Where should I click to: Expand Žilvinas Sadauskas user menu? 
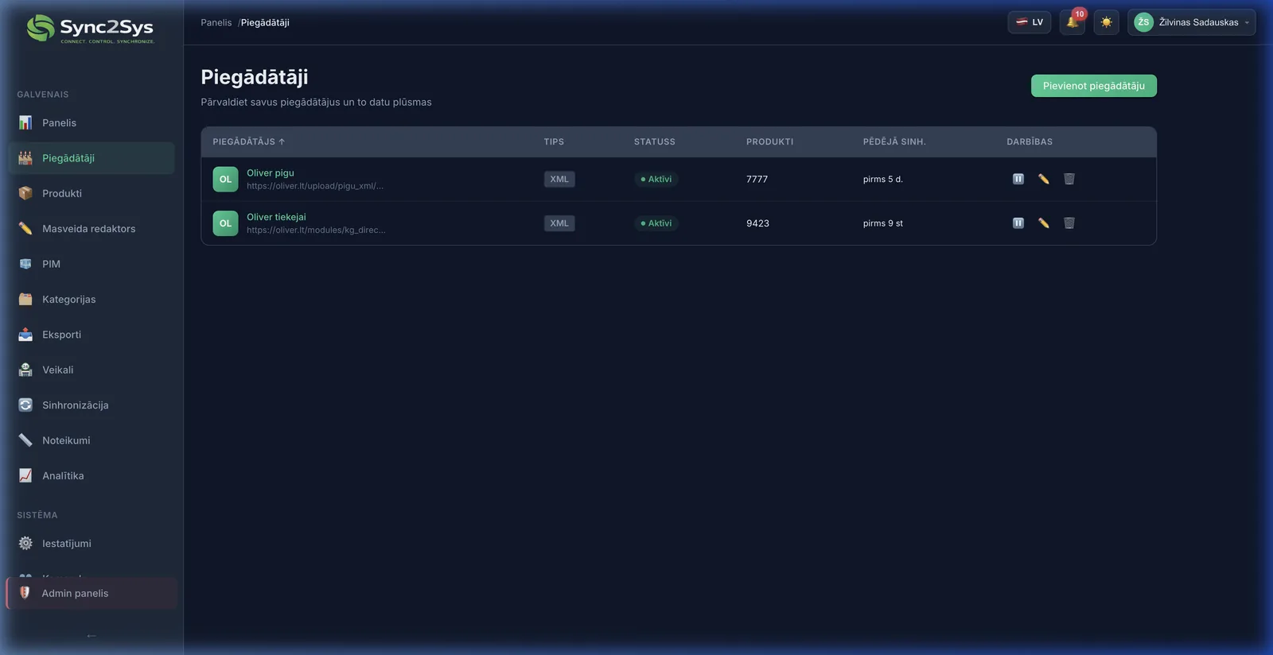[x=1191, y=22]
